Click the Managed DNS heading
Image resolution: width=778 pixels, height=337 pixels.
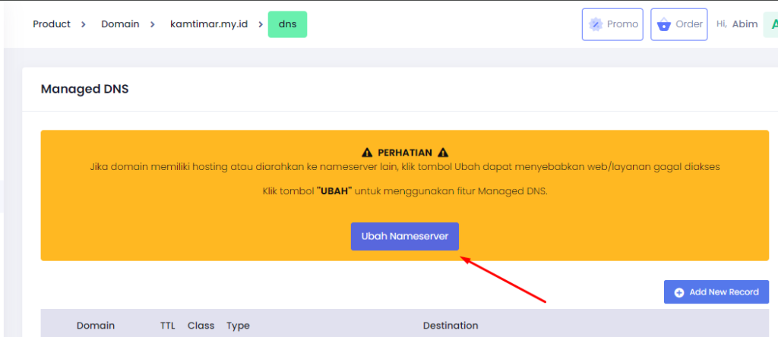(x=85, y=90)
